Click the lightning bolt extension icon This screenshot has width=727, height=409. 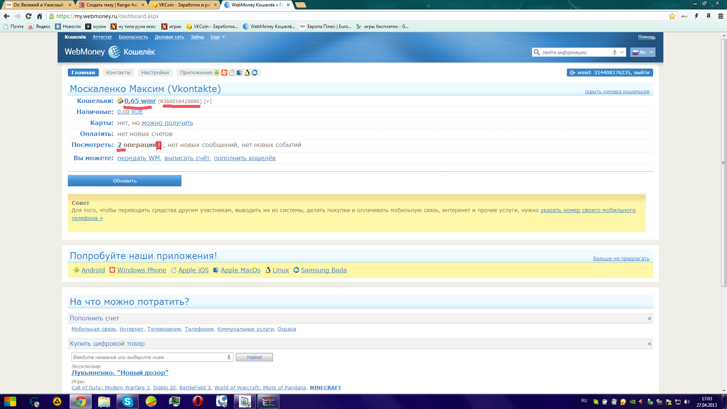pos(696,16)
